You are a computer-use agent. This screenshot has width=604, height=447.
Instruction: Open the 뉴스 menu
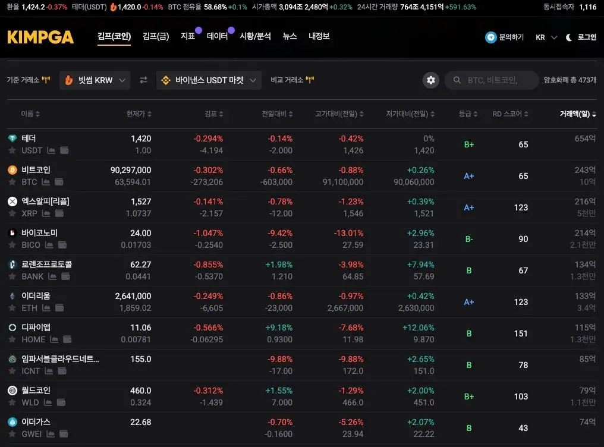point(290,36)
